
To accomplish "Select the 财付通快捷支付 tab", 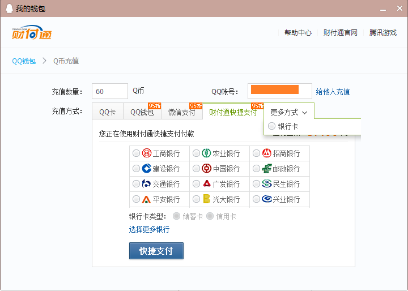I will click(233, 112).
